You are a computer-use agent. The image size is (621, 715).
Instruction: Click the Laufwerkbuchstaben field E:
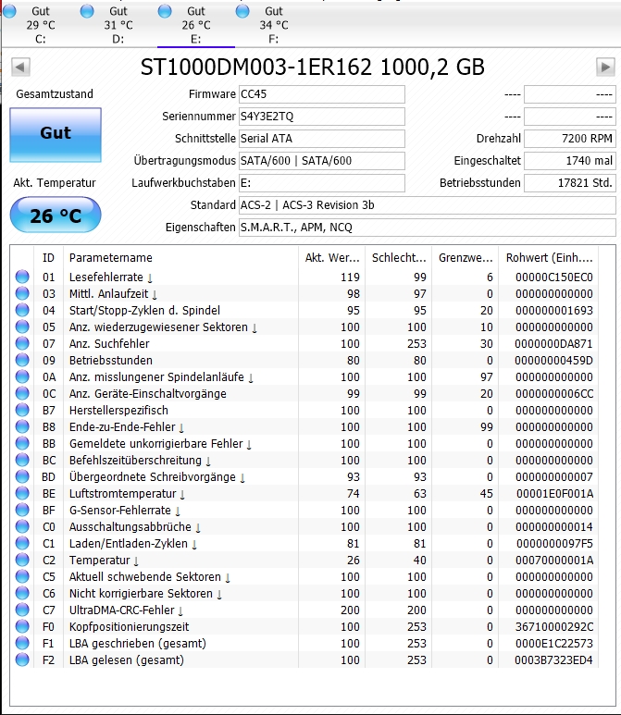tap(322, 183)
